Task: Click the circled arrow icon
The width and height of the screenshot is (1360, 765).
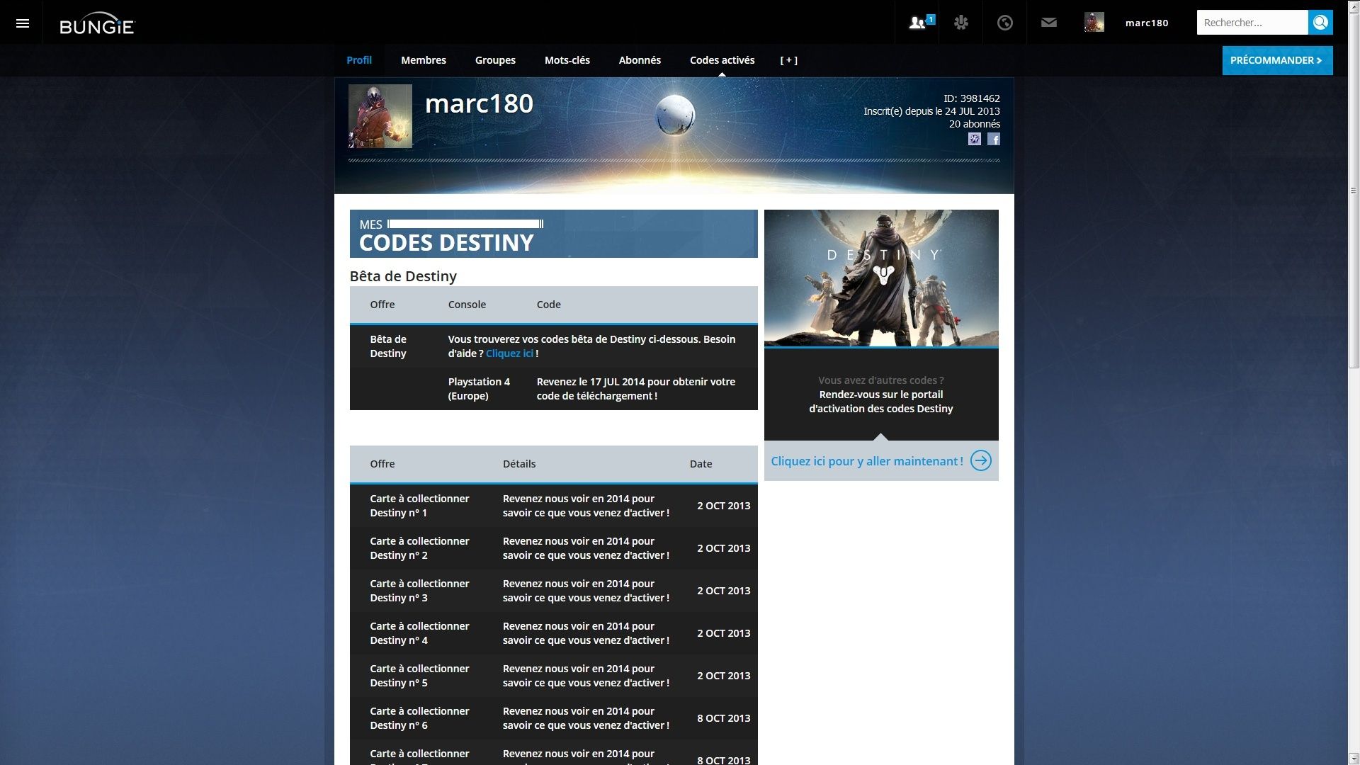Action: click(981, 461)
